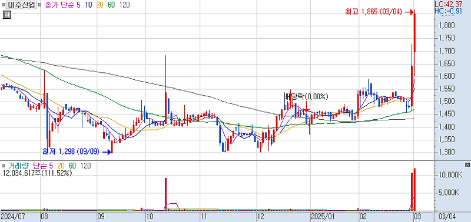This screenshot has width=471, height=222.
Task: Select the gray 120-day price average legend
Action: (x=124, y=5)
